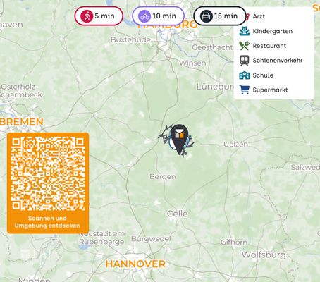The image size is (320, 282).
Task: Select the Schule building icon
Action: coord(245,75)
